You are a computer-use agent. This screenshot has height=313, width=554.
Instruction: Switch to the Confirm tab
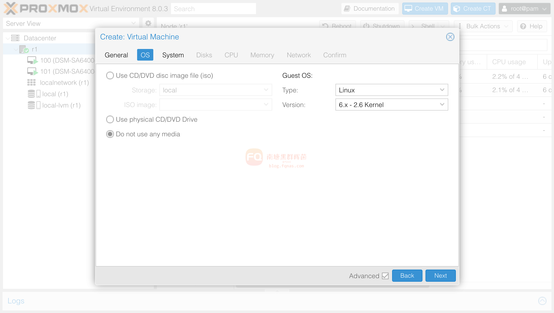pyautogui.click(x=335, y=55)
